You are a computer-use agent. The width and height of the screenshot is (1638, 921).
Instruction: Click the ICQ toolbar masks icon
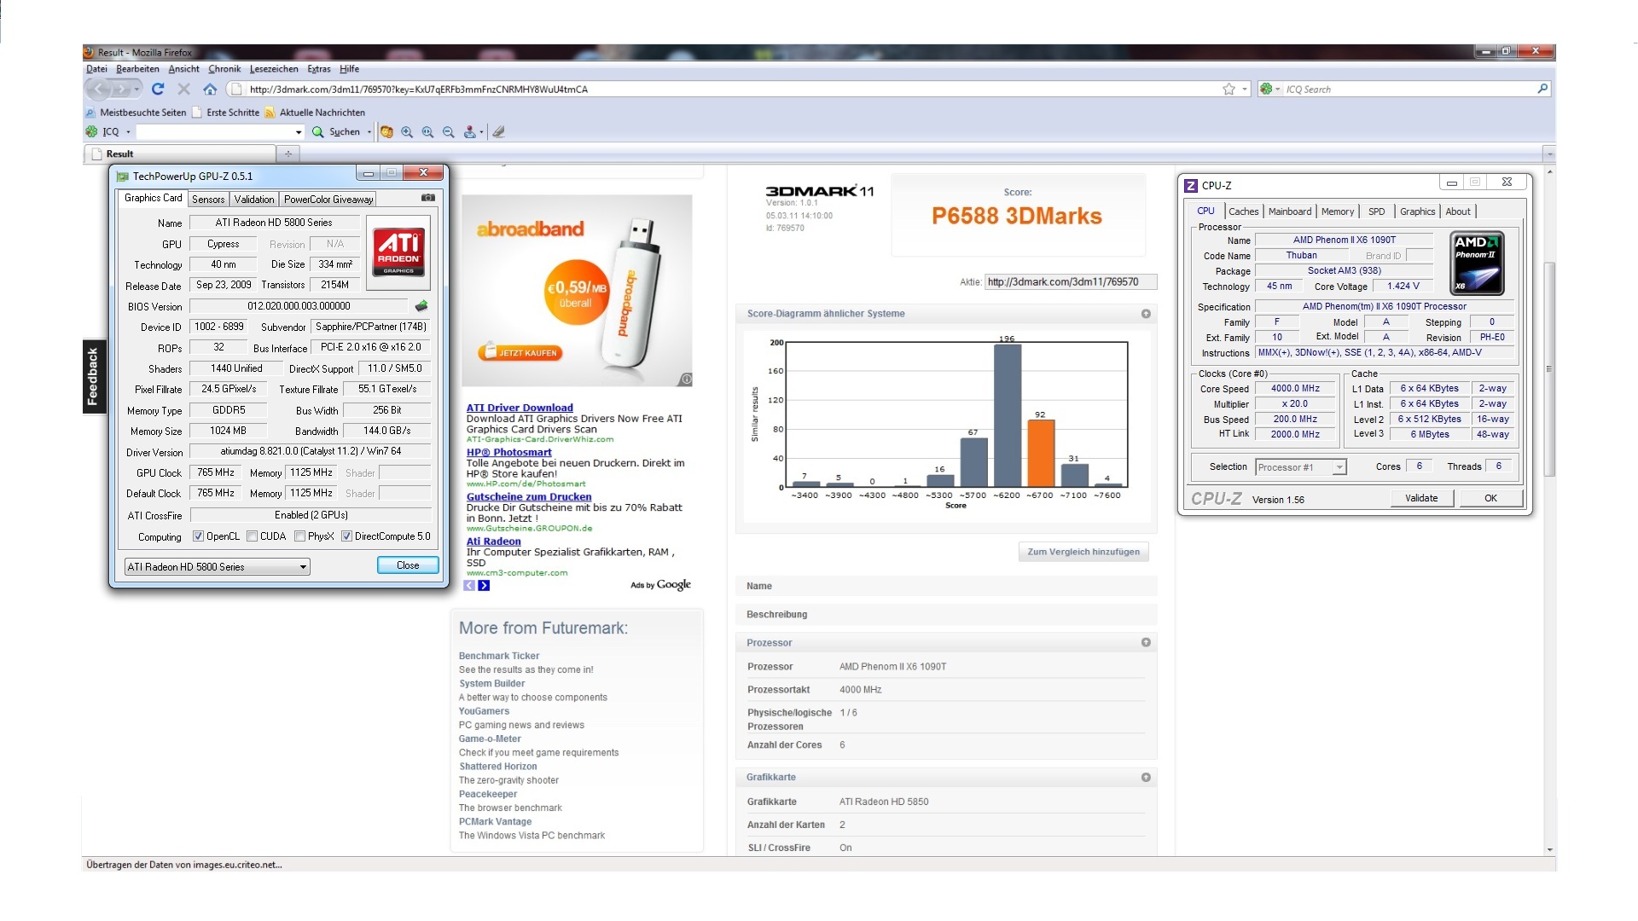[387, 131]
